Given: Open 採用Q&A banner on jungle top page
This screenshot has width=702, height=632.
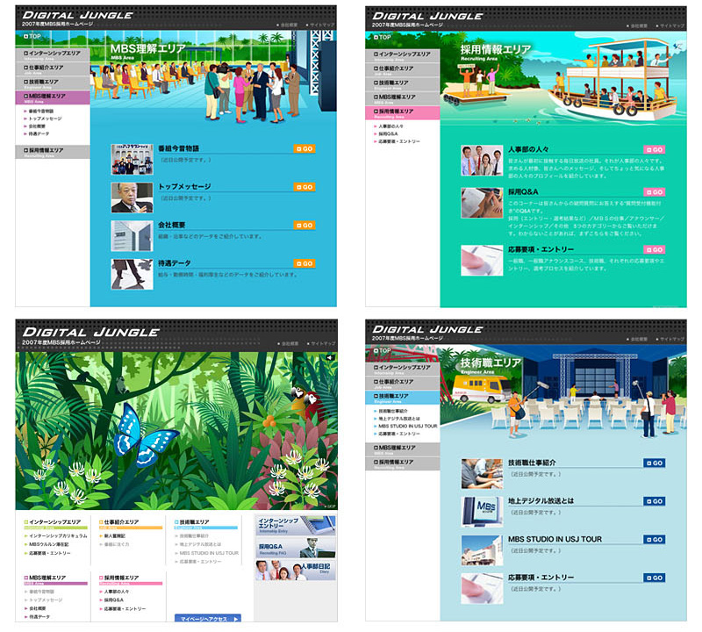Looking at the screenshot, I should (296, 548).
